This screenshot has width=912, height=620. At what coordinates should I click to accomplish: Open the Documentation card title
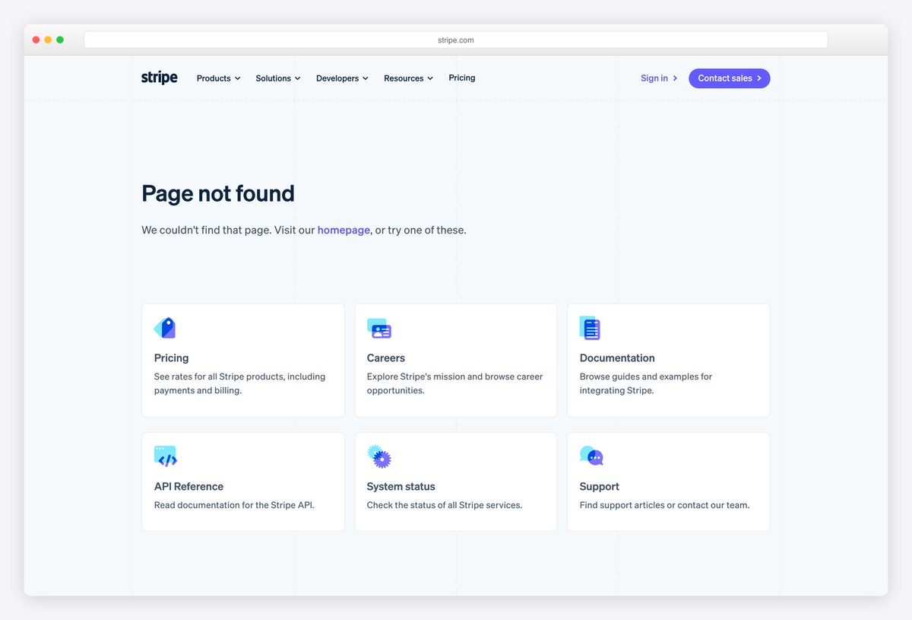617,358
